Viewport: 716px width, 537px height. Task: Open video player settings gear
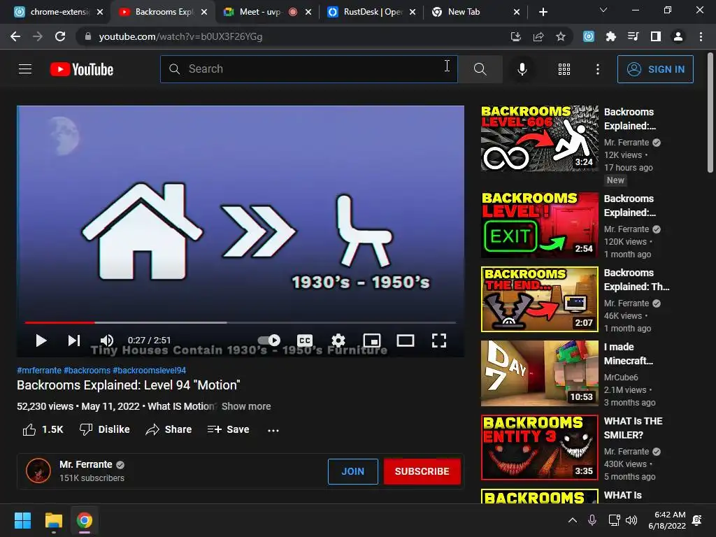(338, 341)
